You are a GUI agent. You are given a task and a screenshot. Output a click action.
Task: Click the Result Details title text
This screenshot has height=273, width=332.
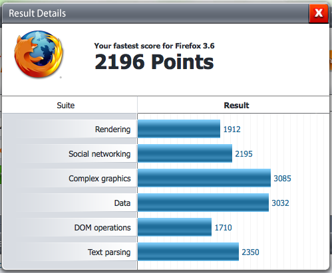37,13
